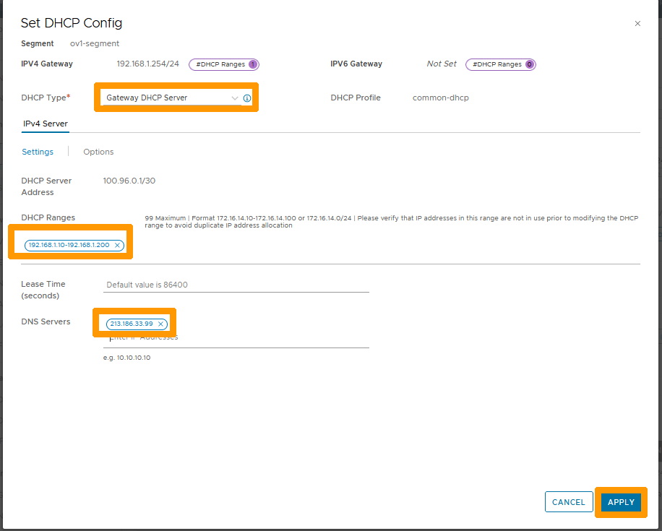Remove the DHCP range 192.168.1.10-192.168.1.200 chip

[x=117, y=245]
